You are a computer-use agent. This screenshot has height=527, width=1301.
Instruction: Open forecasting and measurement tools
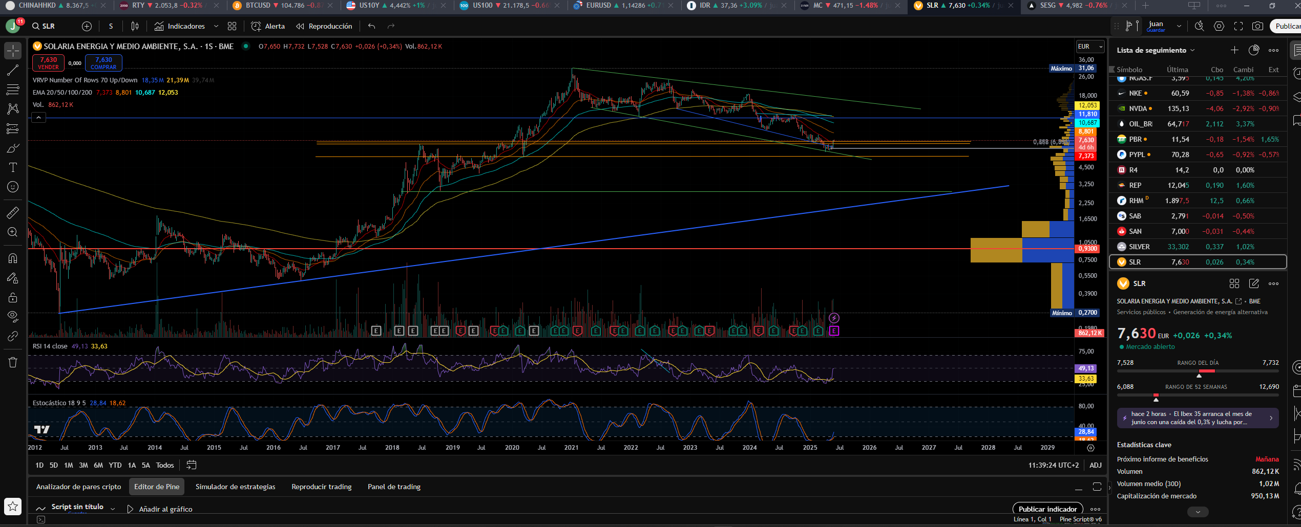(13, 128)
